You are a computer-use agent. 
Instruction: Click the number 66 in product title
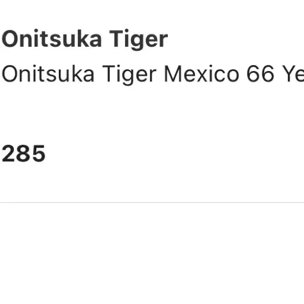coord(260,74)
